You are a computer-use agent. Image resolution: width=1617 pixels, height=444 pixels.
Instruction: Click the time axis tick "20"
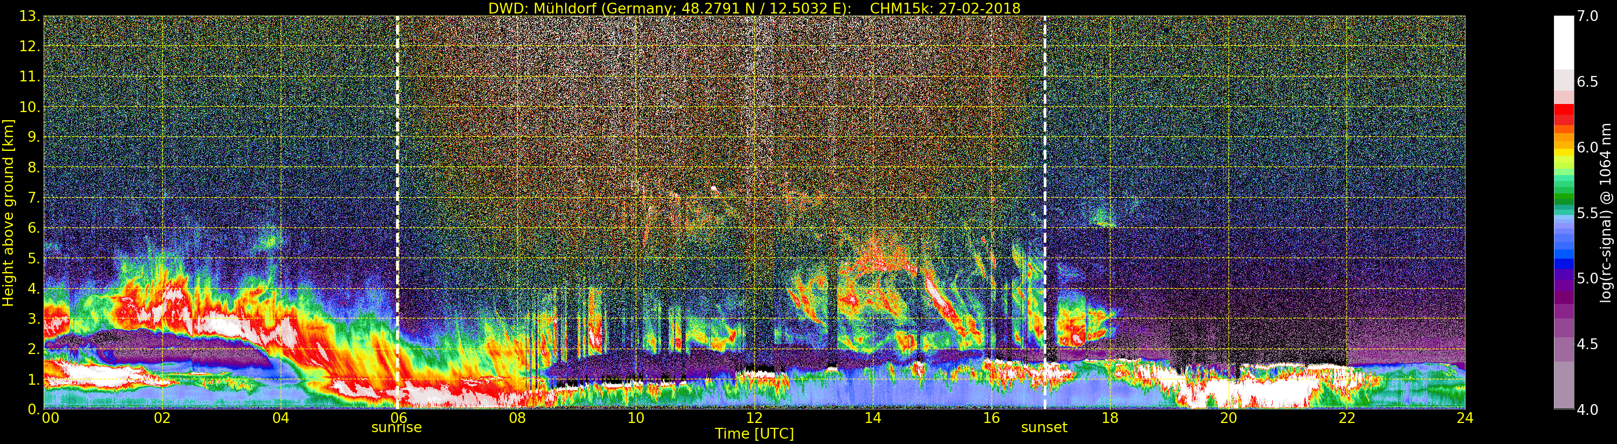coord(1228,418)
